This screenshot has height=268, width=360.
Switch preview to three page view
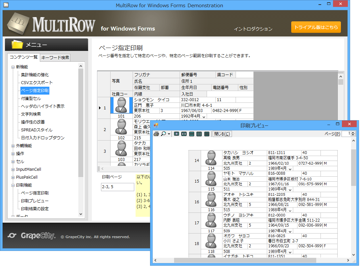[191, 134]
